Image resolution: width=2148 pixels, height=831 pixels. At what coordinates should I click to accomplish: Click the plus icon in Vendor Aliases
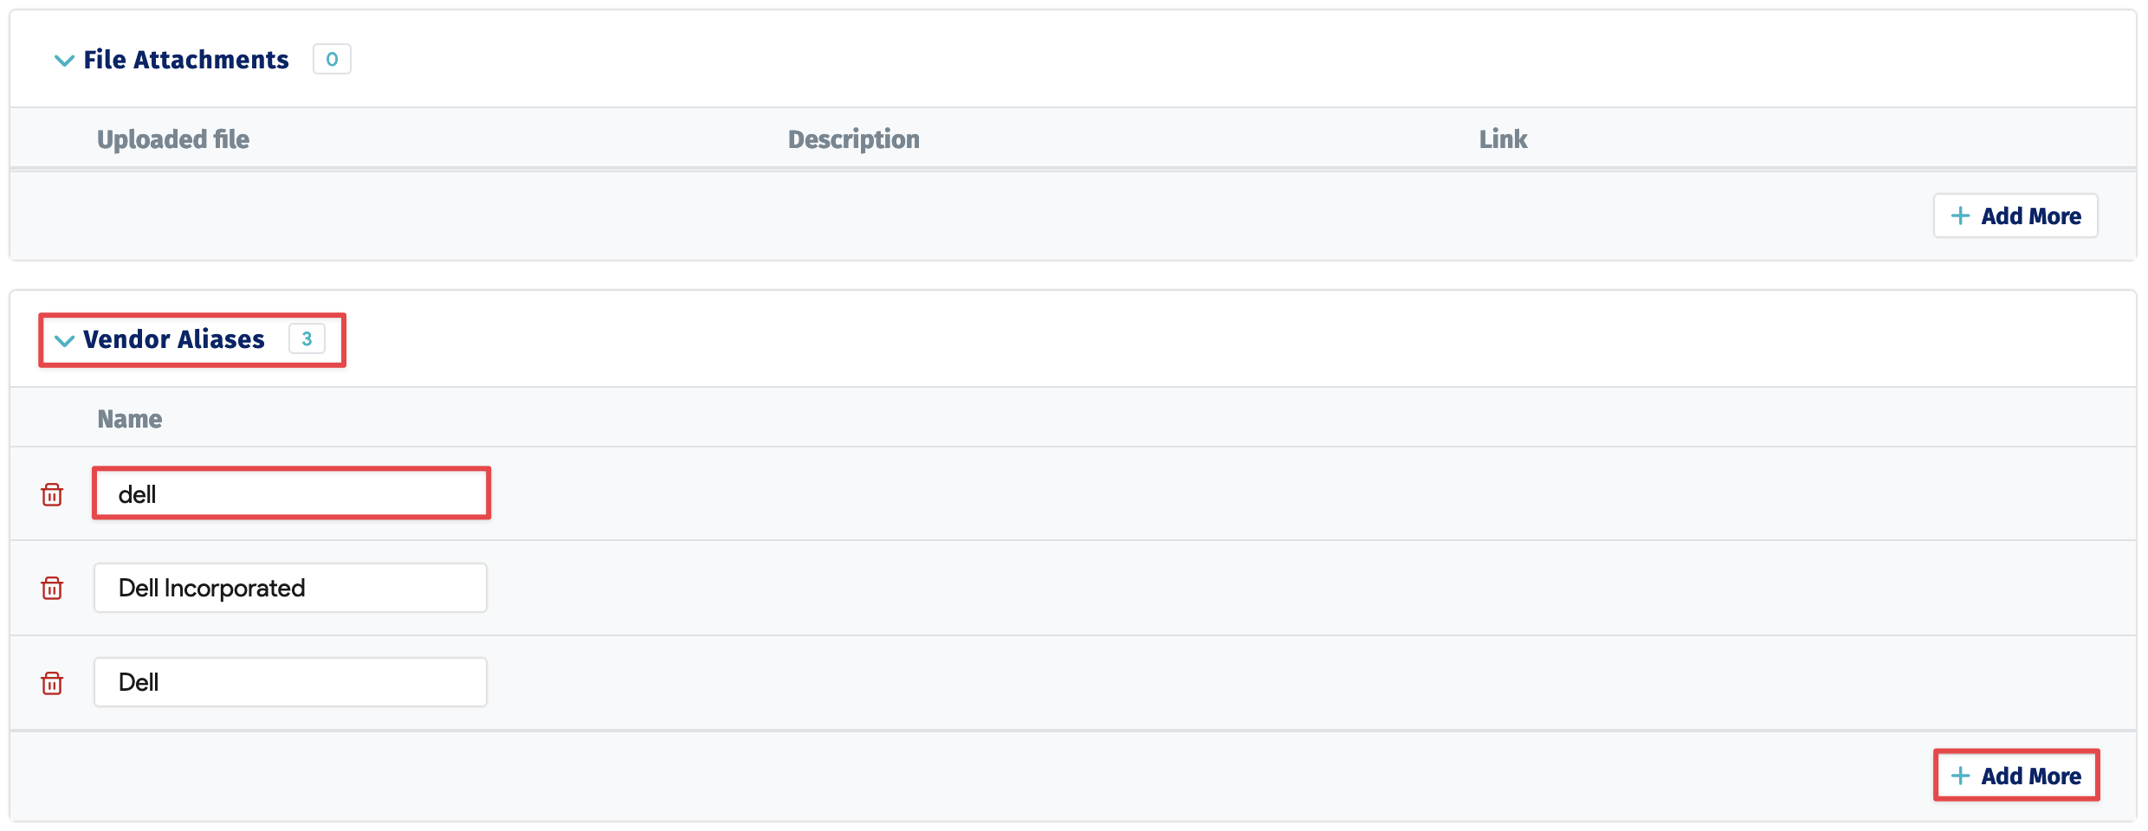(1960, 776)
